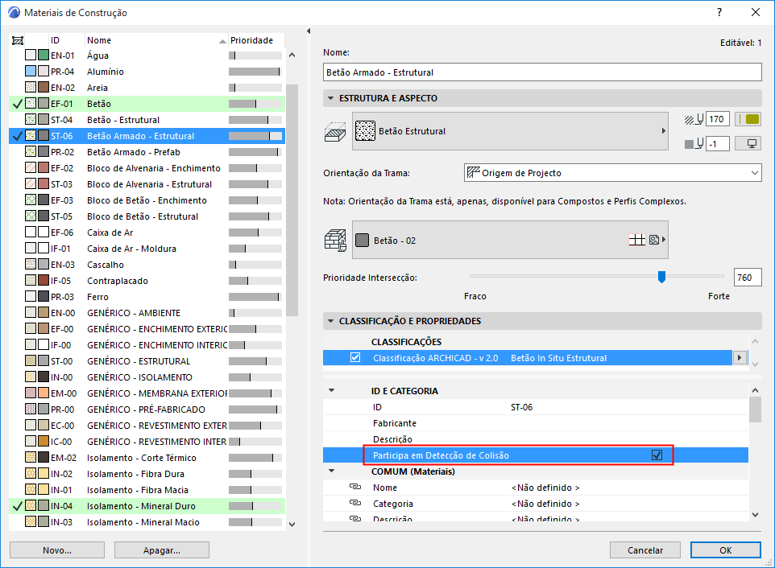This screenshot has width=775, height=568.
Task: Open Orientação da Trama dropdown
Action: coord(612,173)
